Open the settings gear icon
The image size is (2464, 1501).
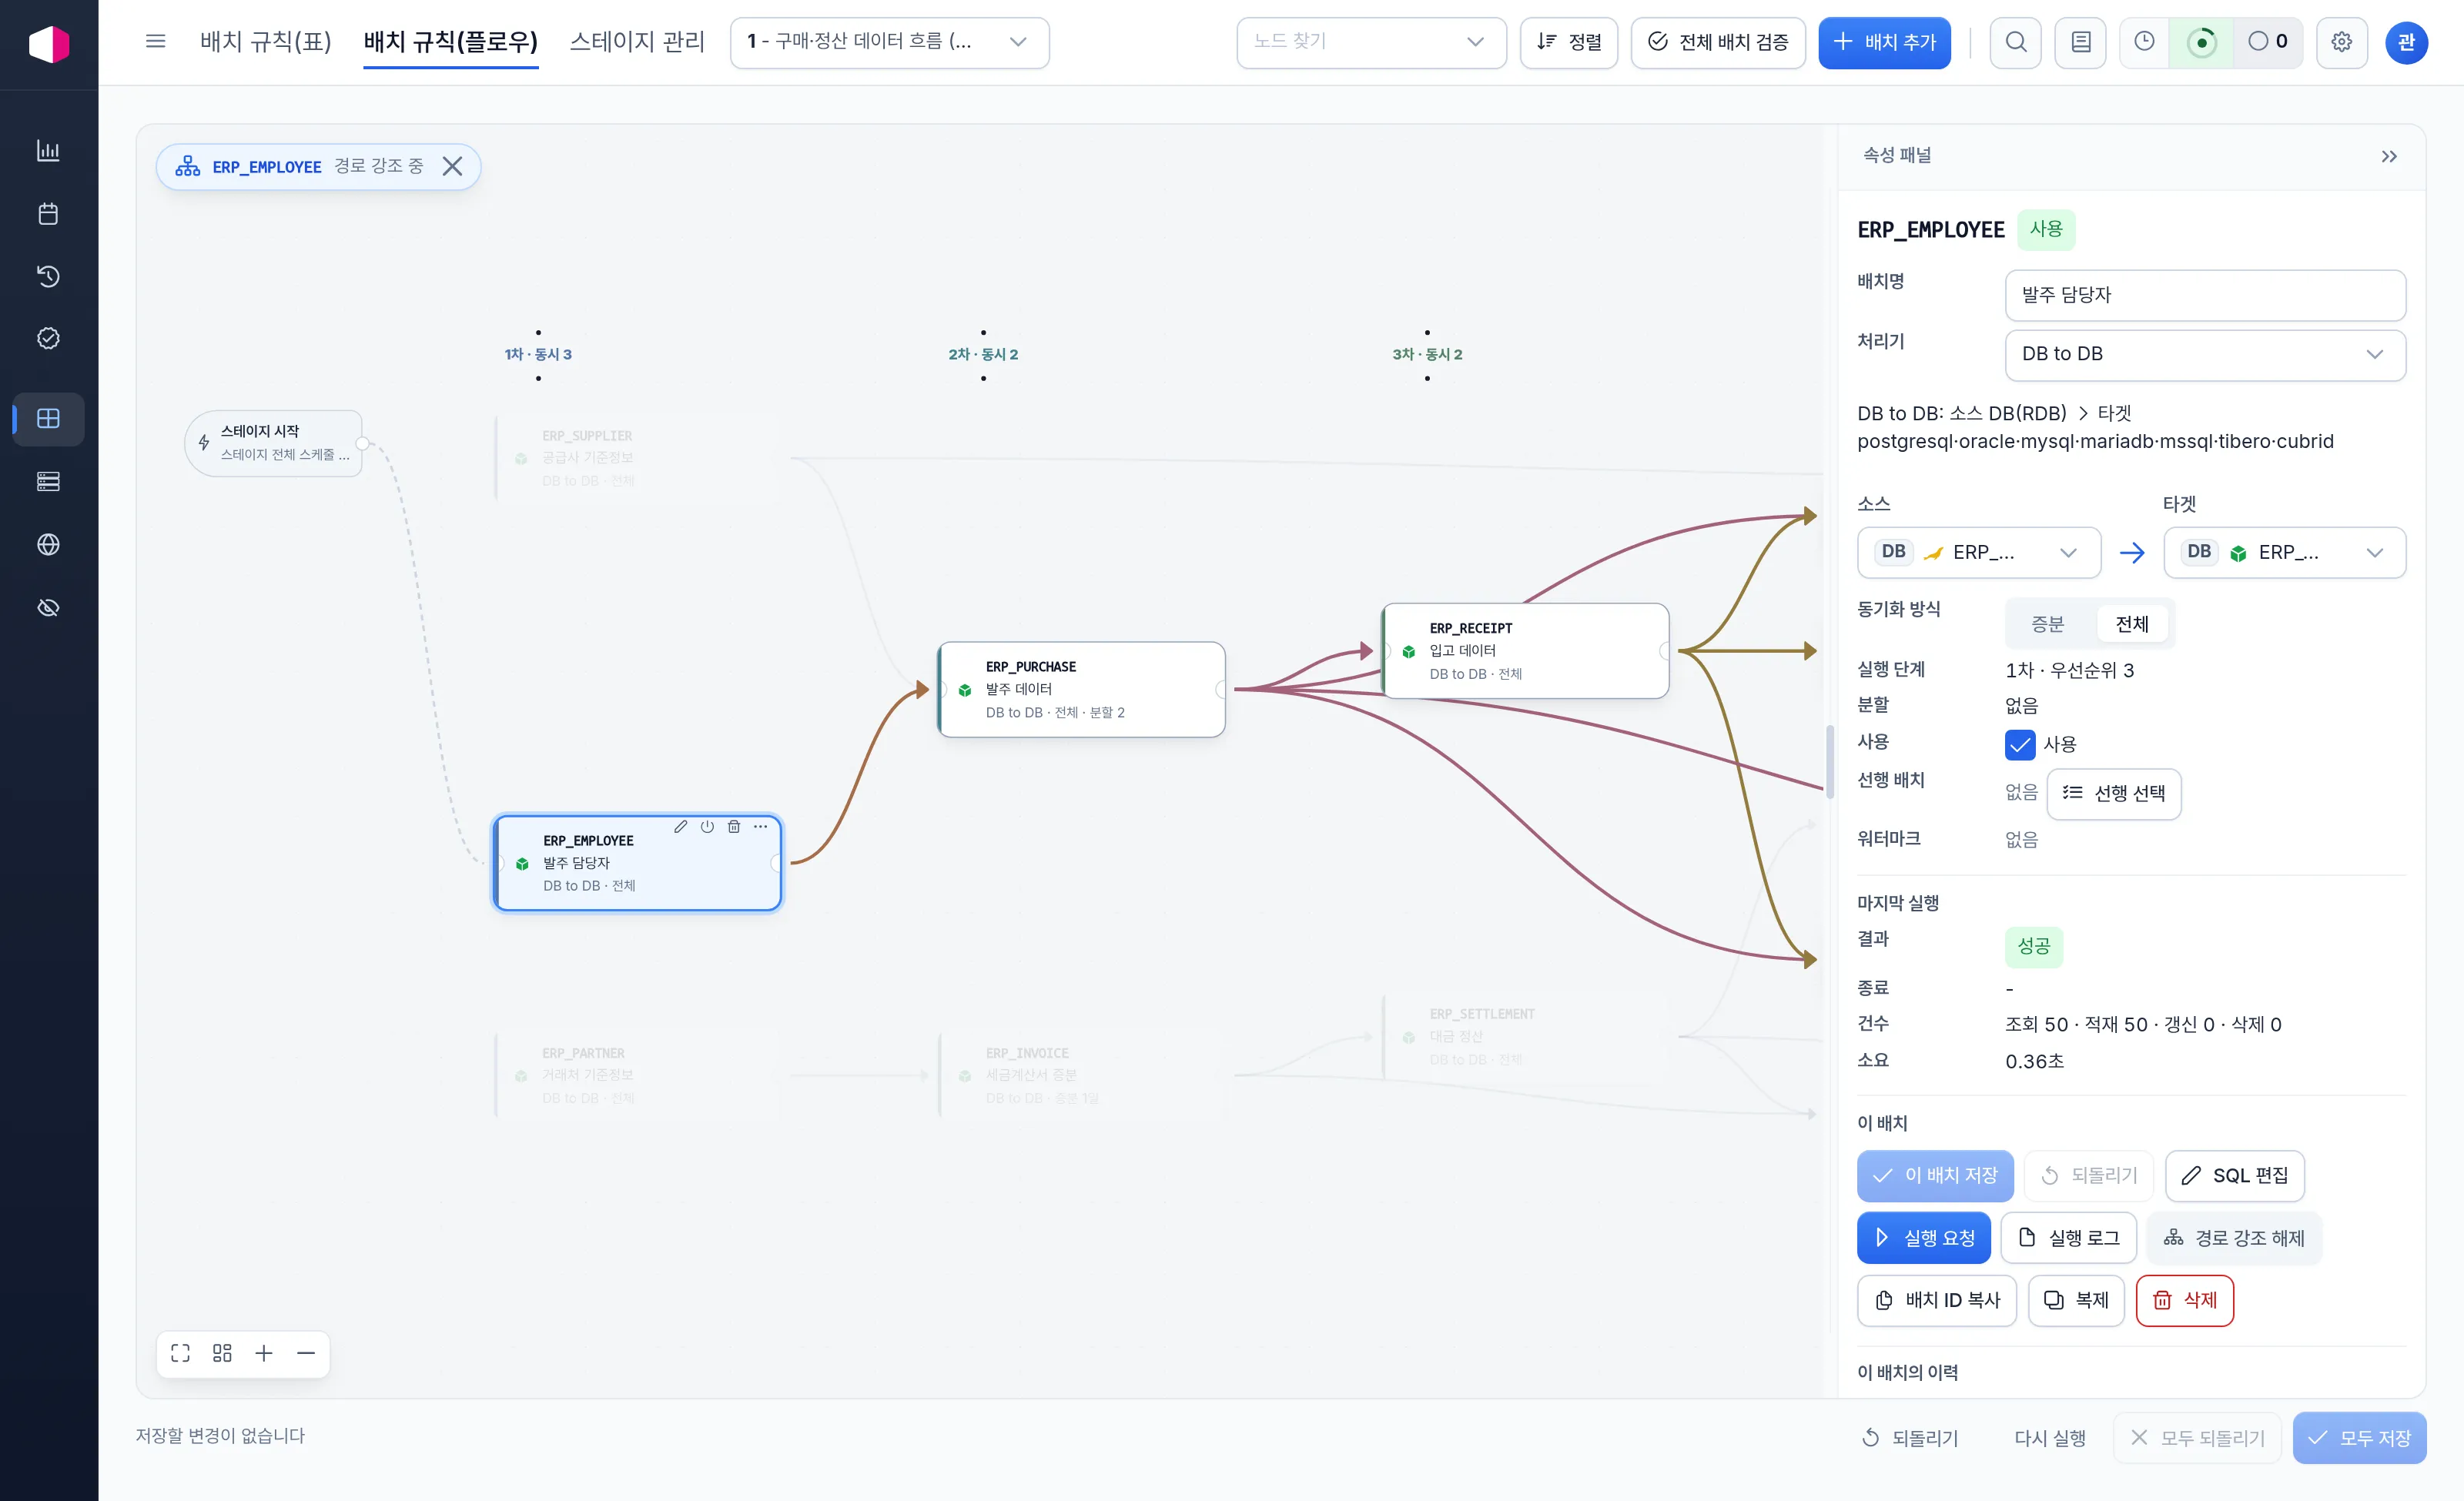click(2341, 42)
